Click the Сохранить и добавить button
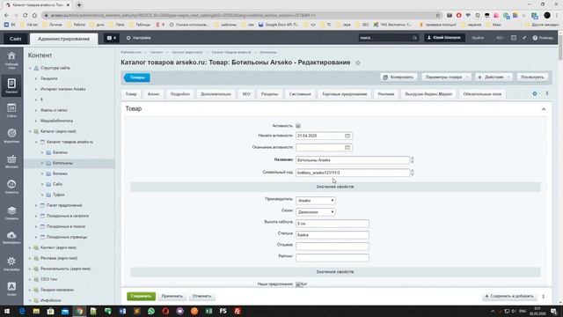This screenshot has height=317, width=563. (509, 296)
